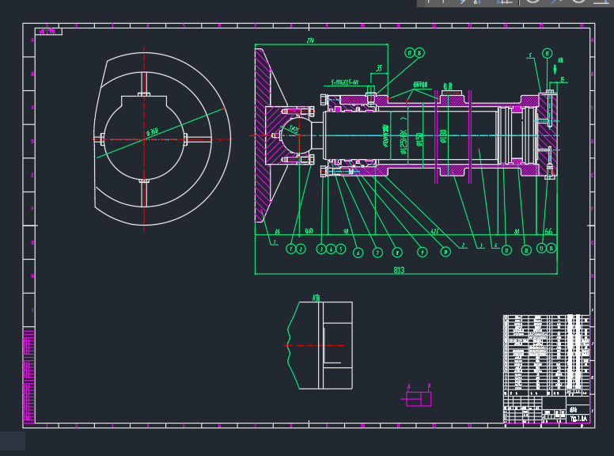Screen dimensions: 614x456
Task: Click the parts list title block
Action: [546, 369]
